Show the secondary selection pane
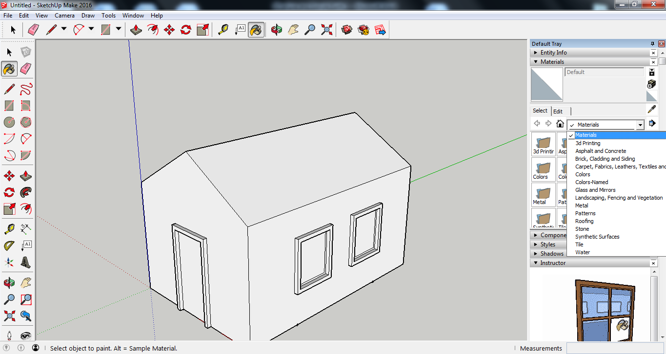666x354 pixels. 652,72
